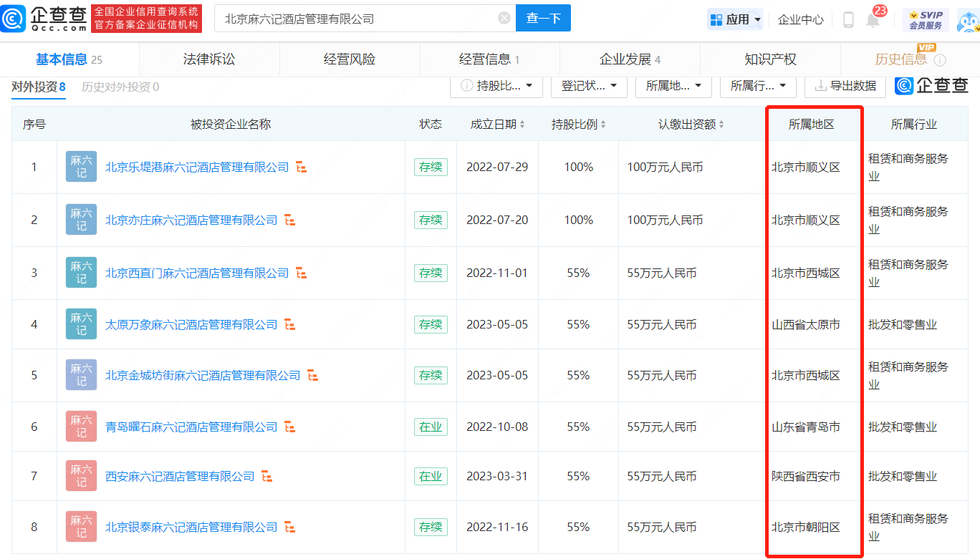
Task: Click date 2022-07-29 cell
Action: [x=497, y=167]
